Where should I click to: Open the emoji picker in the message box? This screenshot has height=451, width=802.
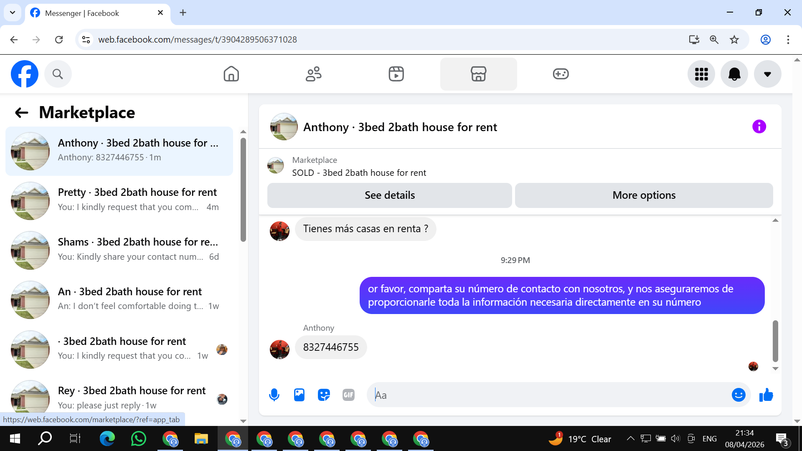[x=738, y=395]
